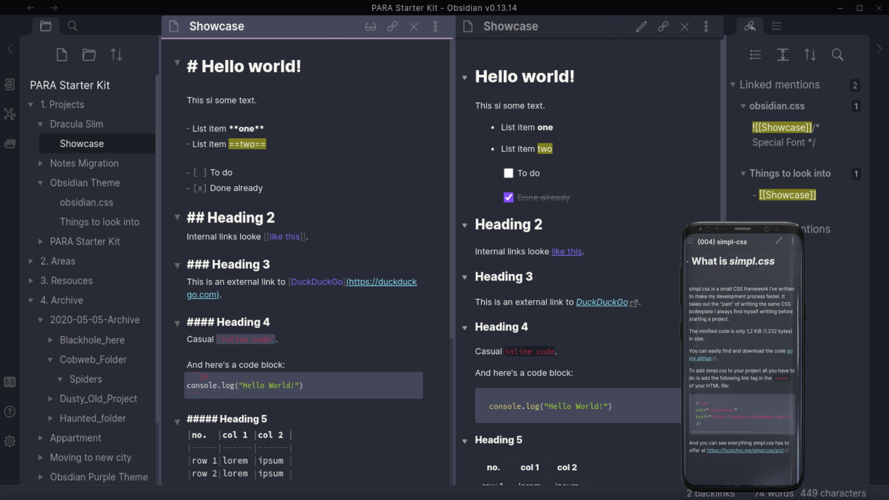The width and height of the screenshot is (889, 500).
Task: Click the editor pane's vertical scrollbar
Action: (451, 185)
